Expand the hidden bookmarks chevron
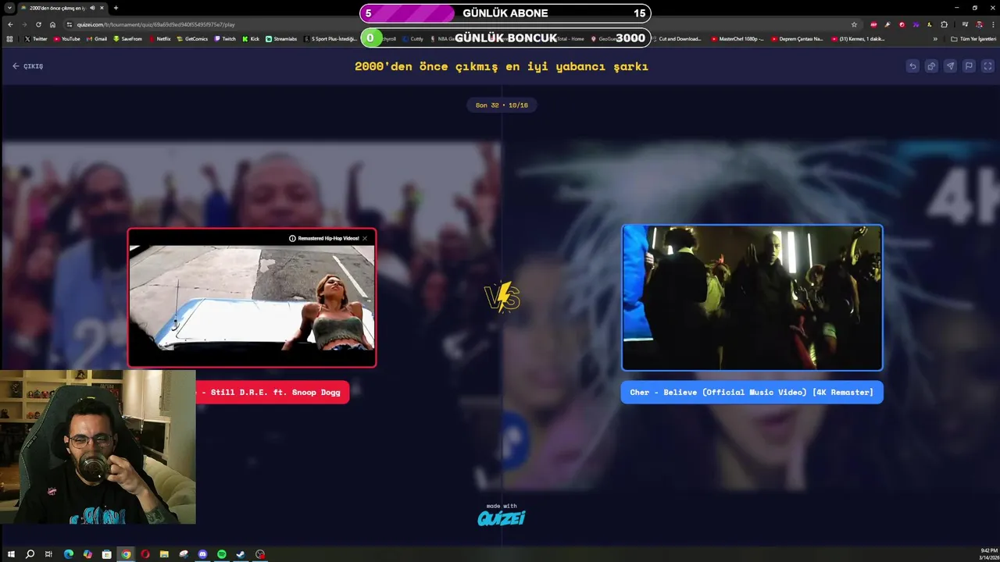Viewport: 1000px width, 562px height. coord(934,38)
